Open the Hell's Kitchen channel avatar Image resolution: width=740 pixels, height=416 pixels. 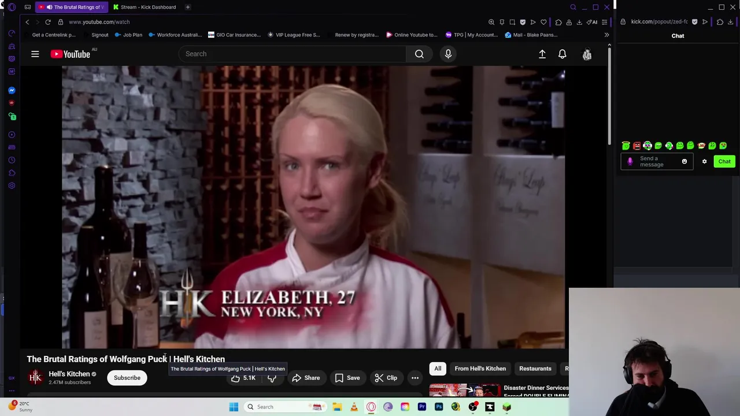click(35, 378)
